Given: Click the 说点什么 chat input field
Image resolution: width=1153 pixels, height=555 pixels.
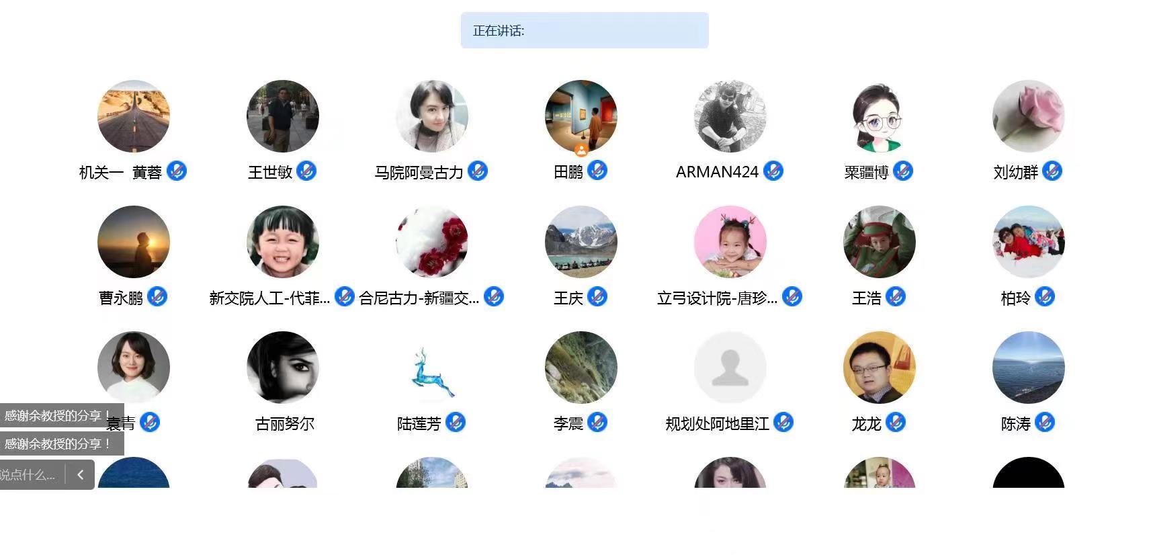Looking at the screenshot, I should 30,475.
